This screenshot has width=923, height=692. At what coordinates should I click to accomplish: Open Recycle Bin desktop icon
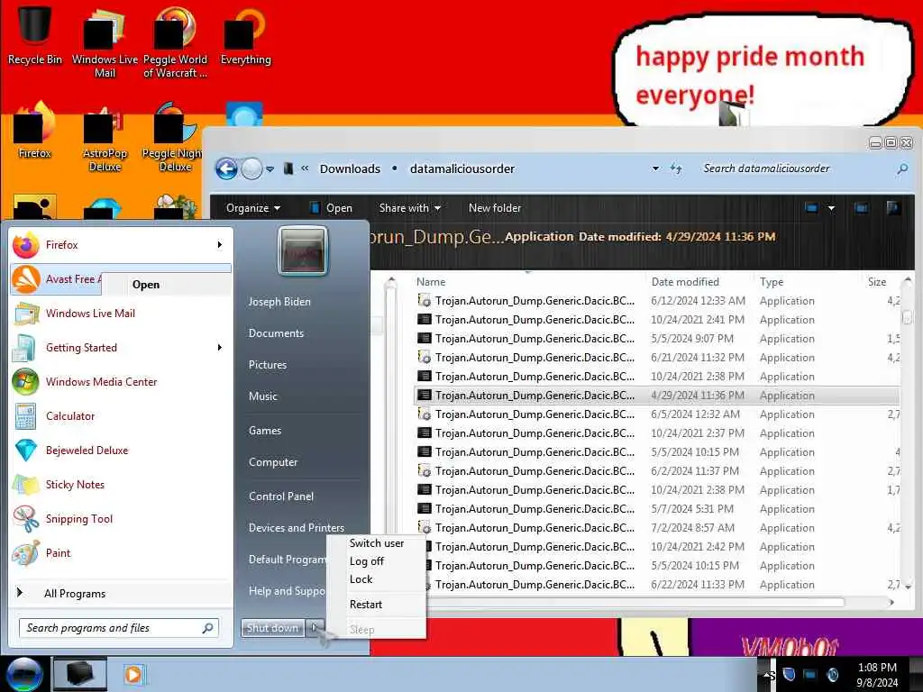[34, 34]
